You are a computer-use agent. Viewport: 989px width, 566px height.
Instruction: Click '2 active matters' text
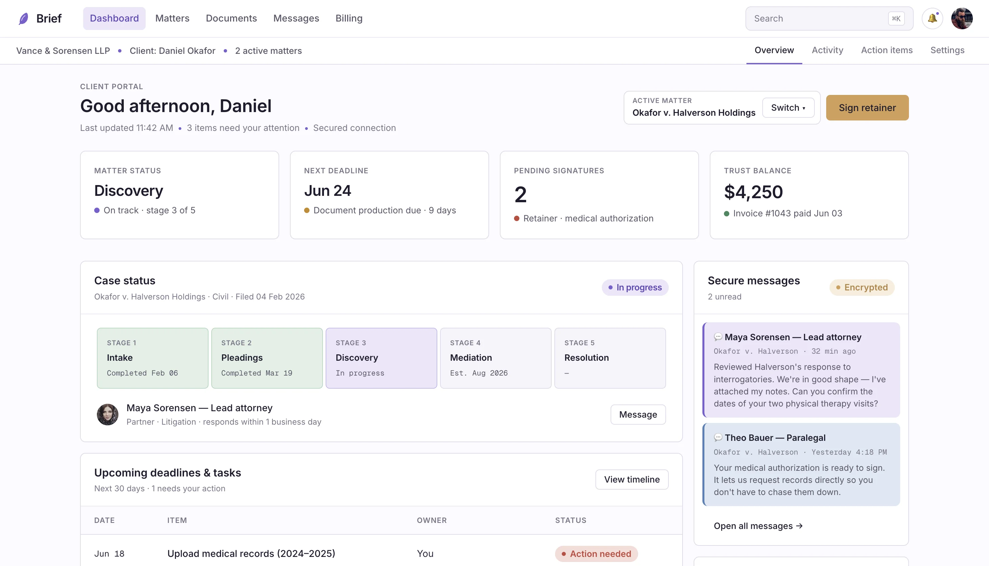pos(268,50)
